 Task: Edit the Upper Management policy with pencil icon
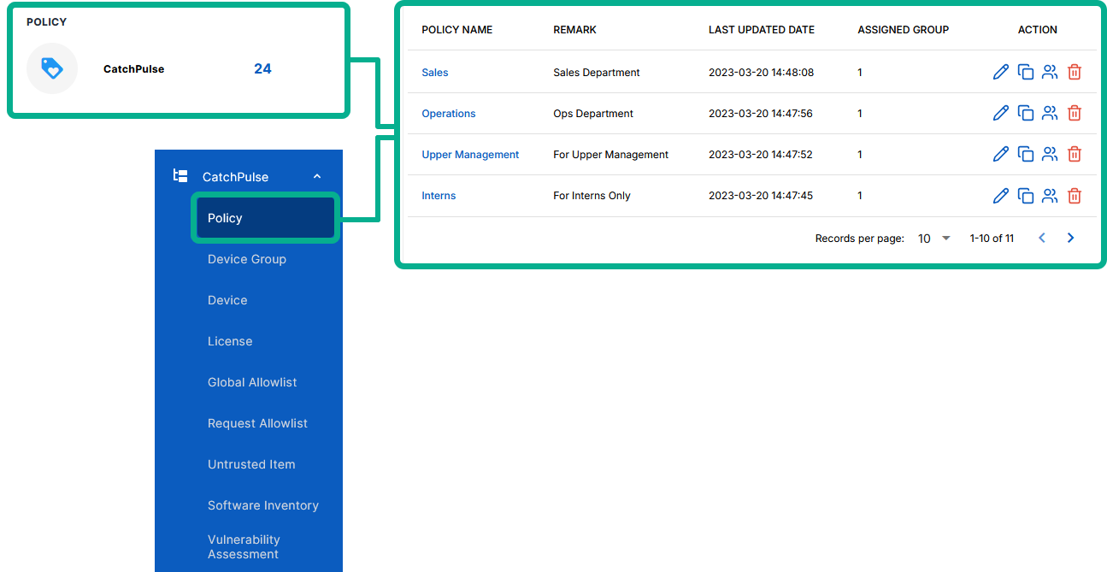1001,155
